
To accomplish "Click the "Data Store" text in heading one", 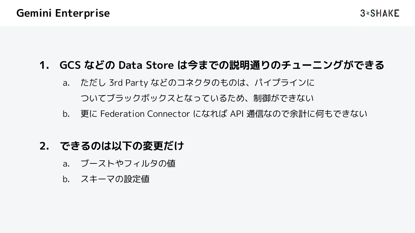I will click(x=146, y=65).
